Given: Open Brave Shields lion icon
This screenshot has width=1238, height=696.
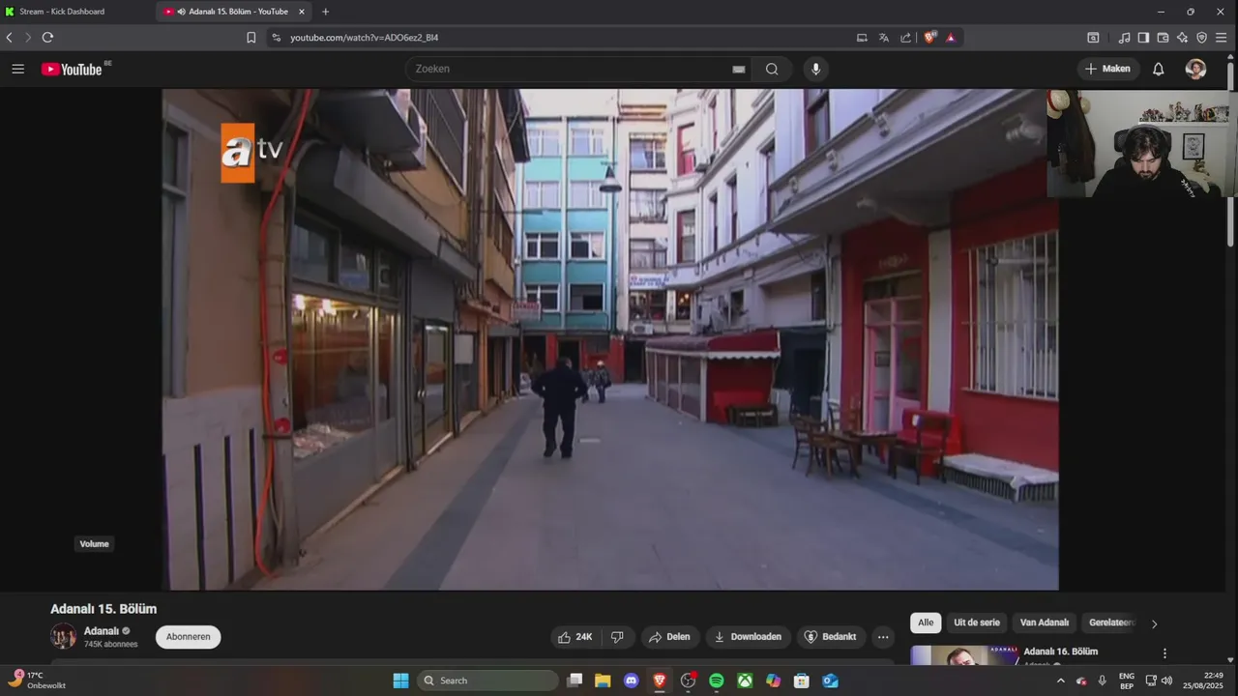Looking at the screenshot, I should pos(930,38).
